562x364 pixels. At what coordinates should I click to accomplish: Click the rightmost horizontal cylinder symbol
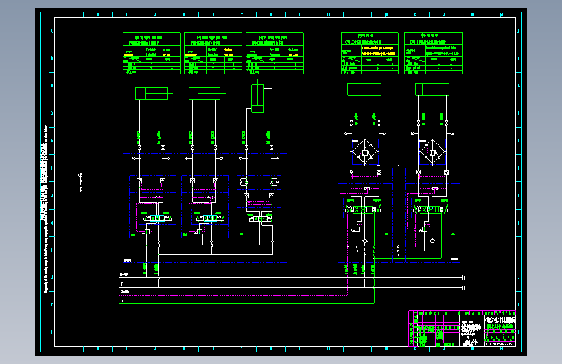coord(434,89)
